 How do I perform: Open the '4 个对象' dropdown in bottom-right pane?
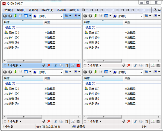[101, 121]
